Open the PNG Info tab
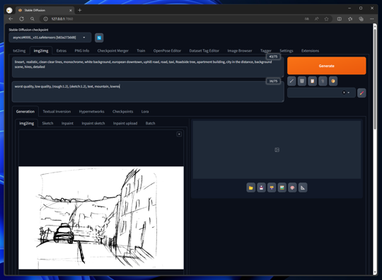The width and height of the screenshot is (382, 280). [x=82, y=51]
